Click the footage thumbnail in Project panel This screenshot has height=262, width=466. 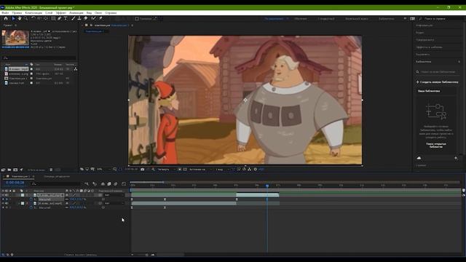coord(15,38)
